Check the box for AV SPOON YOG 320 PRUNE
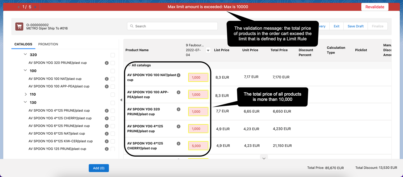This screenshot has height=177, width=403. [x=113, y=63]
